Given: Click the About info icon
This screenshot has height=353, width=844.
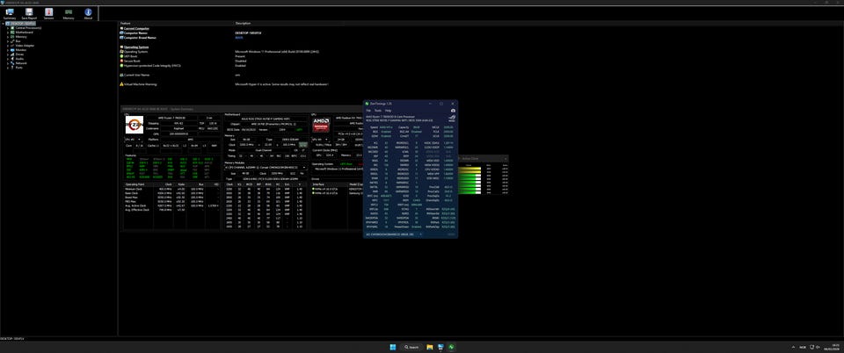Looking at the screenshot, I should 88,13.
